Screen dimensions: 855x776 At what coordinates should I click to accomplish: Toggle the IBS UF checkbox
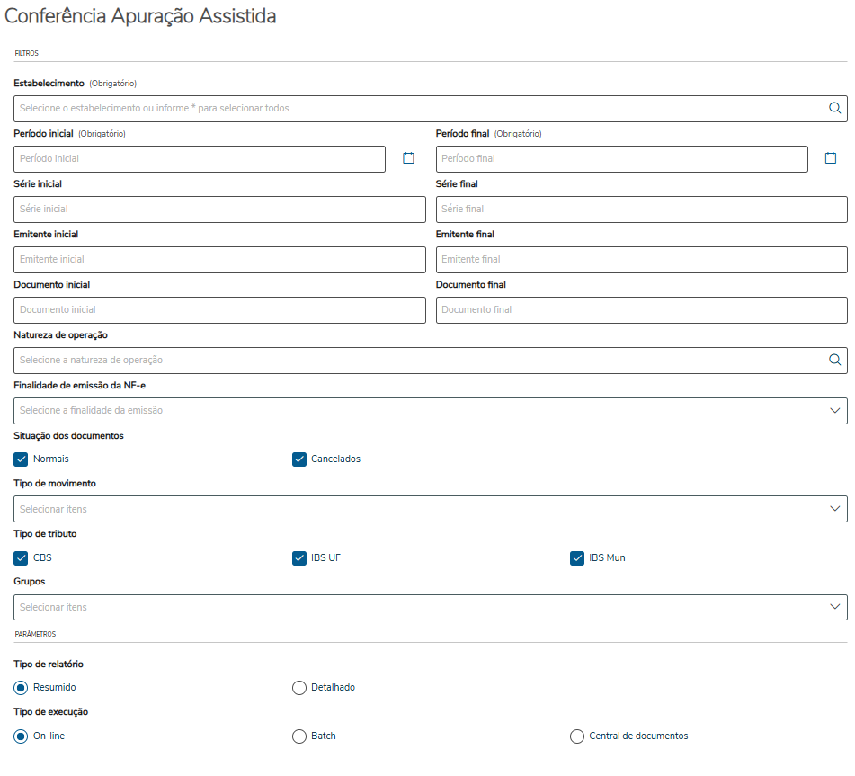pyautogui.click(x=299, y=557)
